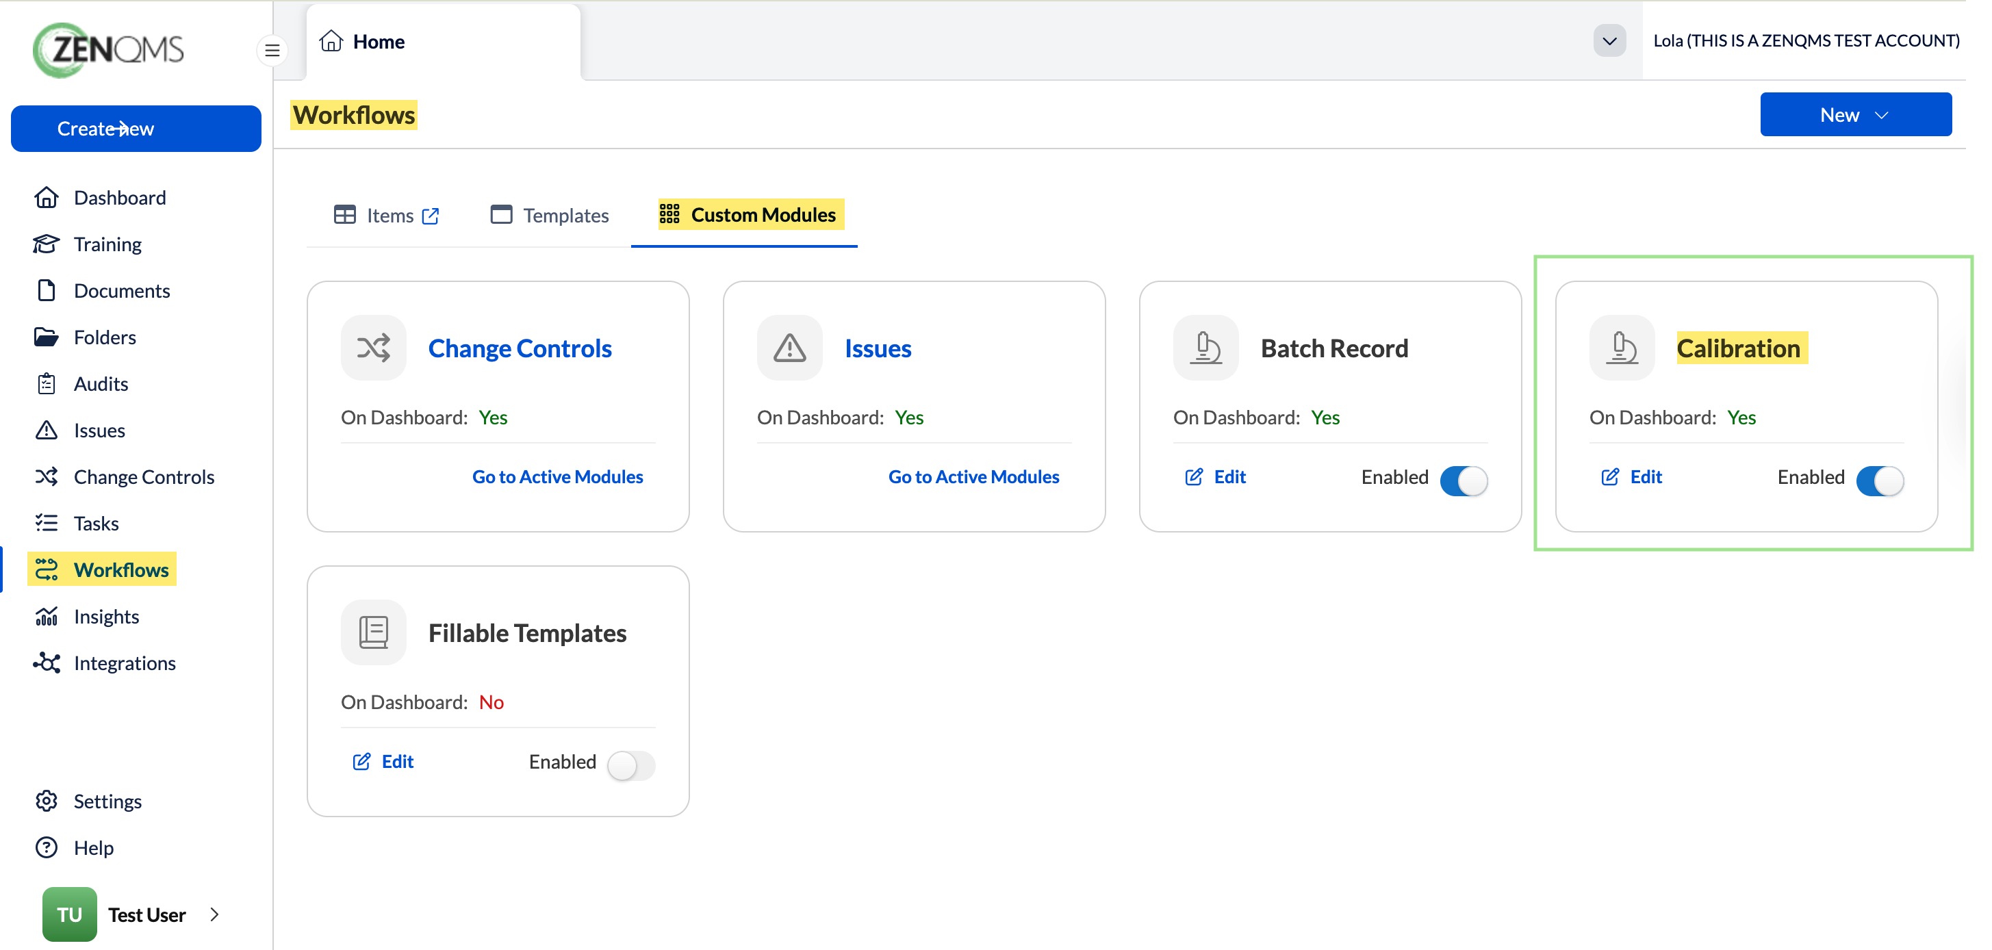Switch to the Items tab
Screen dimensions: 1992x950
387,215
